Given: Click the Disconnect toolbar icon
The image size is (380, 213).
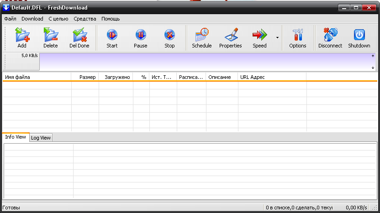Looking at the screenshot, I should pos(330,38).
